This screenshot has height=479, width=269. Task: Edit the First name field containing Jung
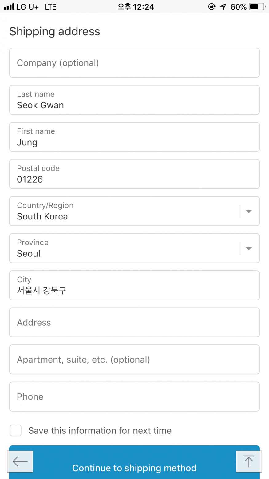tap(134, 137)
